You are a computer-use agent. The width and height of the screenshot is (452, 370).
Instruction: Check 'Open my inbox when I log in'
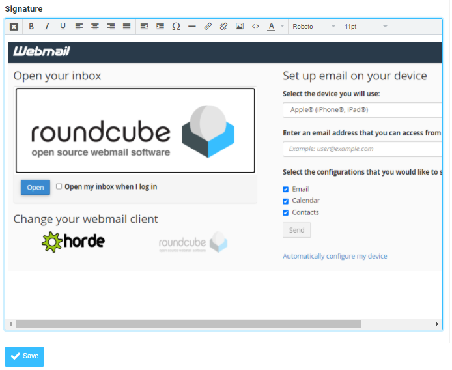pyautogui.click(x=59, y=186)
